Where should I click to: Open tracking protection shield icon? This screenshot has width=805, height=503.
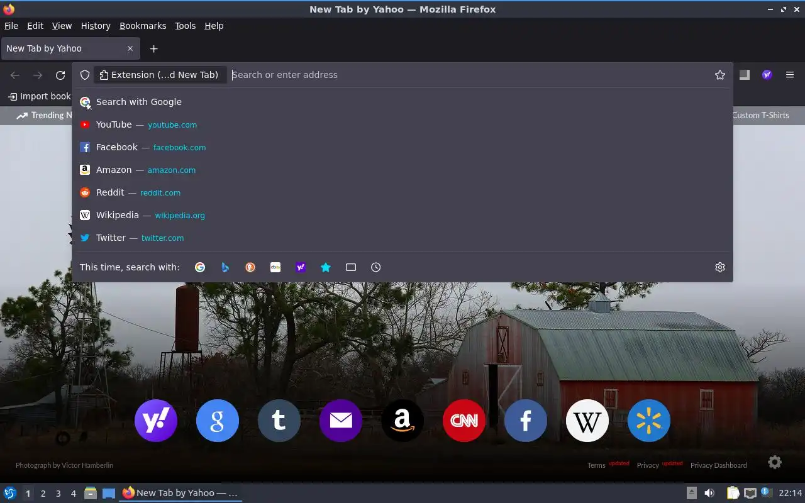85,75
